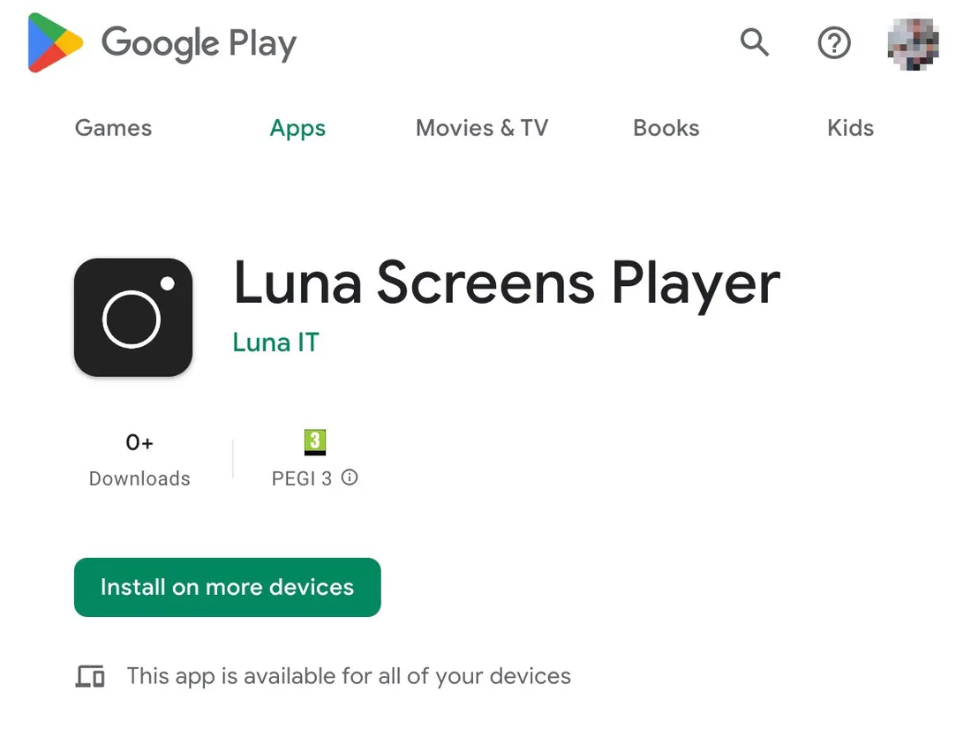
Task: Go to the Movies & TV tab
Action: click(x=482, y=128)
